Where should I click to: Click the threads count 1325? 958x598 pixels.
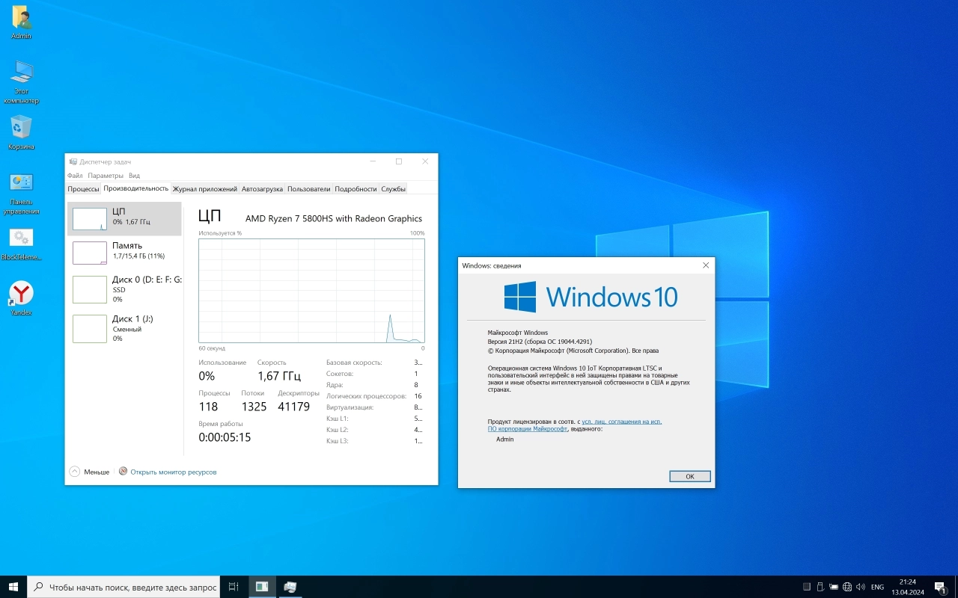[254, 407]
